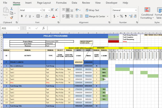Click the Insert Function fx icon

pyautogui.click(x=44, y=28)
